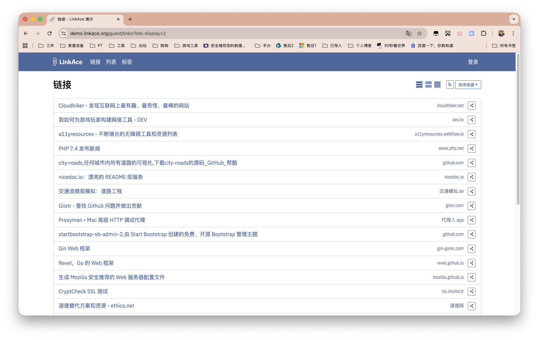This screenshot has height=340, width=539.
Task: Expand the tab search chevron
Action: (x=514, y=19)
